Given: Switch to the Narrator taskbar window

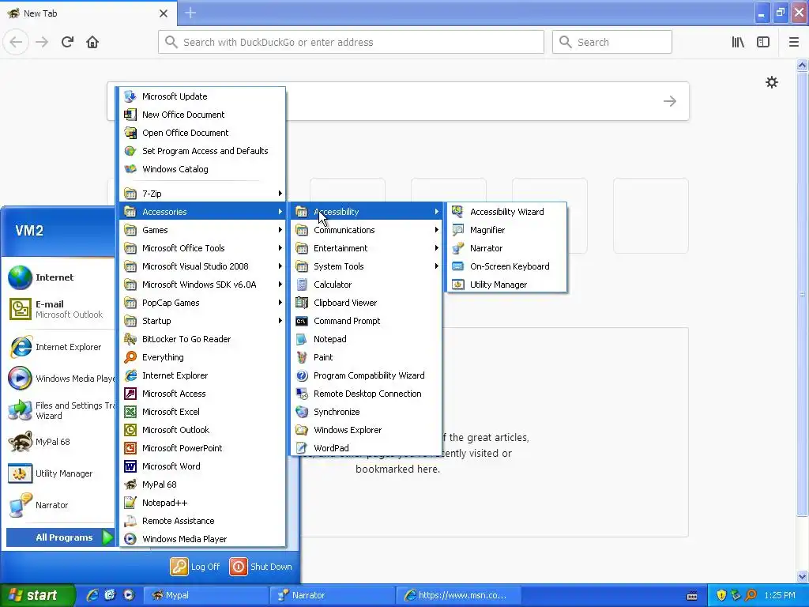Looking at the screenshot, I should coord(332,595).
